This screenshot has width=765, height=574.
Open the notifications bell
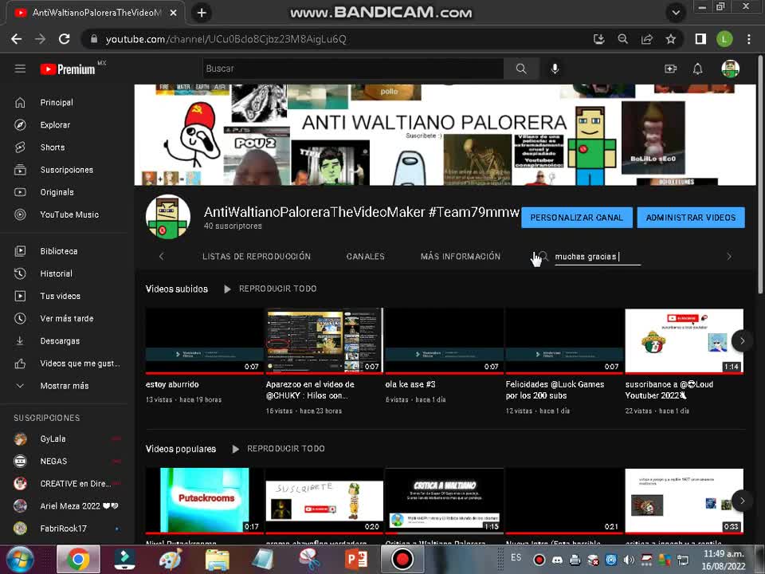[x=698, y=69]
